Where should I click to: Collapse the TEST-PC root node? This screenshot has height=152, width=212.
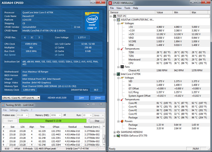(111, 16)
